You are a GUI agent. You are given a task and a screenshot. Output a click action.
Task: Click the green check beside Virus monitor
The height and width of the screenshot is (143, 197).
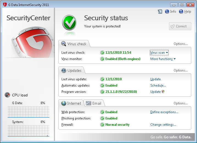(x=102, y=59)
